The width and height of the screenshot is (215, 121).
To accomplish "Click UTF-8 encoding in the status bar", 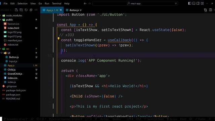I will tap(130, 119).
